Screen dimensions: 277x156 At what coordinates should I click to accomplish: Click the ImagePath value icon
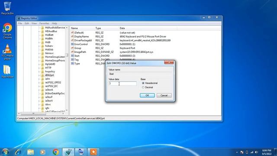click(x=72, y=52)
